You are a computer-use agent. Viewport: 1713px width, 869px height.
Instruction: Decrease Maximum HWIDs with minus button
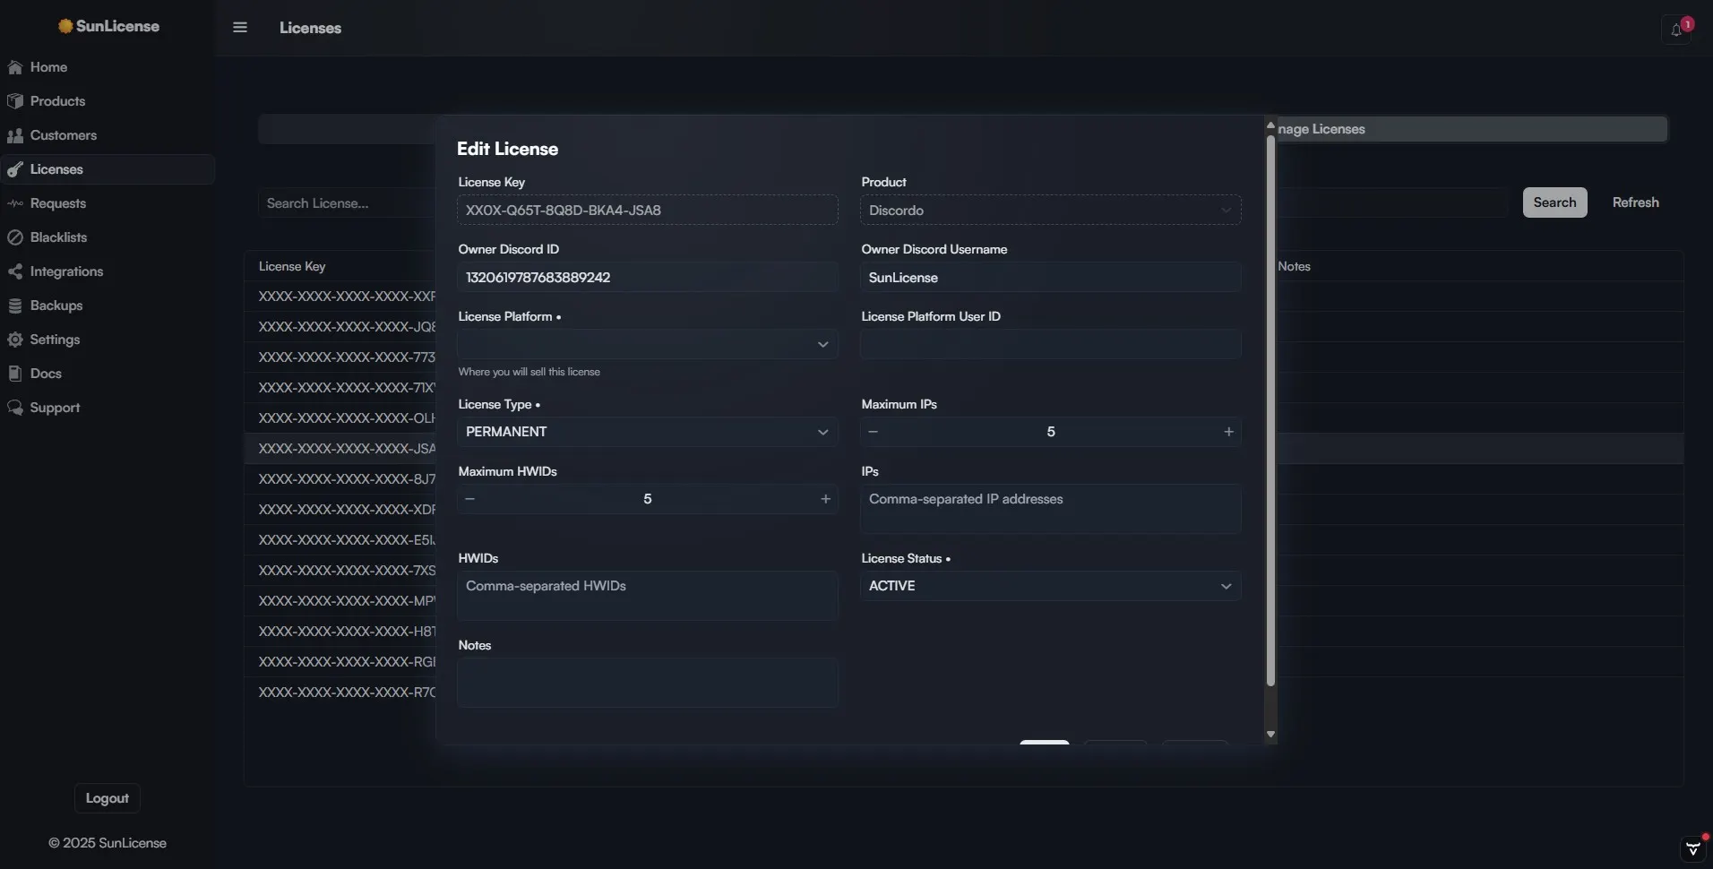pyautogui.click(x=470, y=499)
